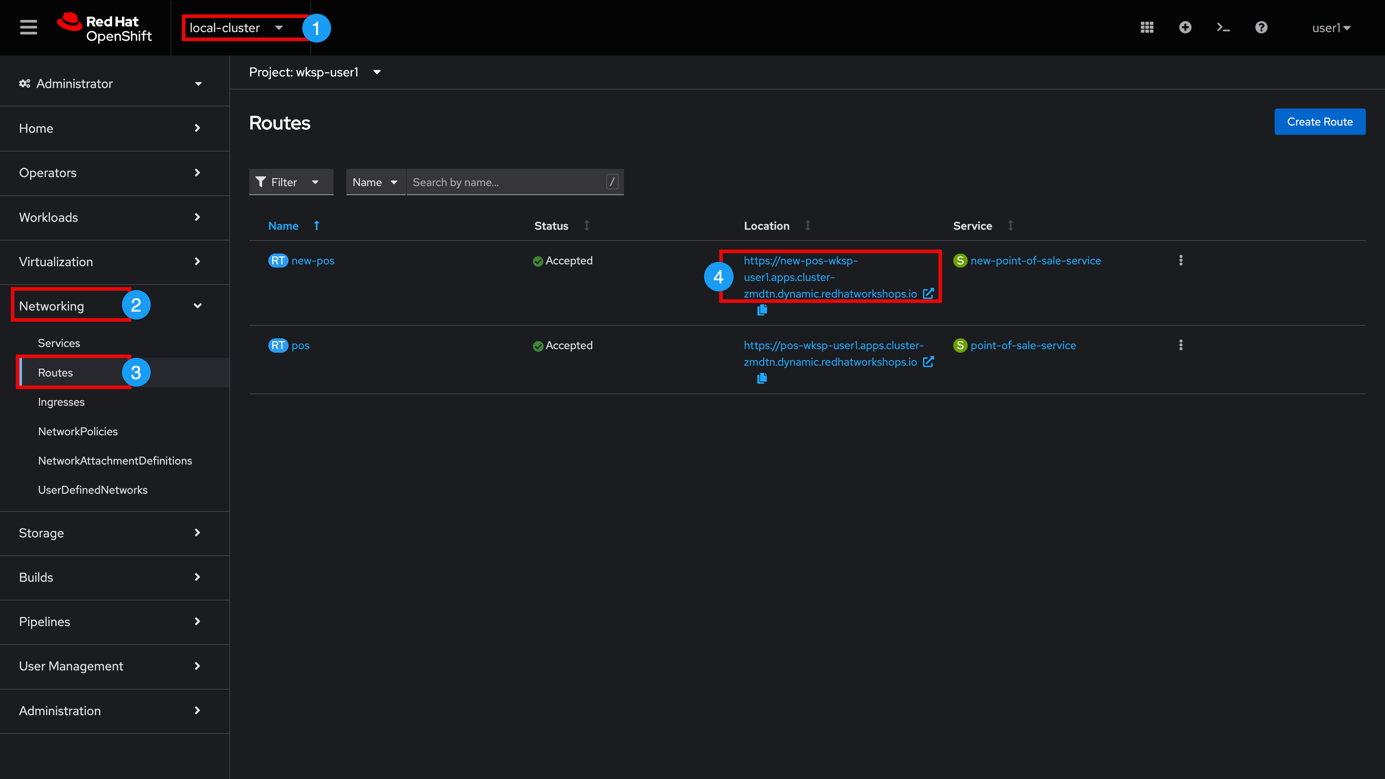The image size is (1385, 779).
Task: Select Routes in the sidebar
Action: 56,373
